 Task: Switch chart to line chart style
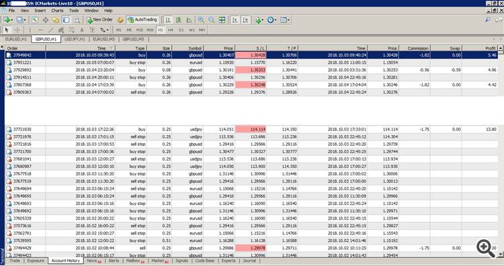tap(189, 20)
